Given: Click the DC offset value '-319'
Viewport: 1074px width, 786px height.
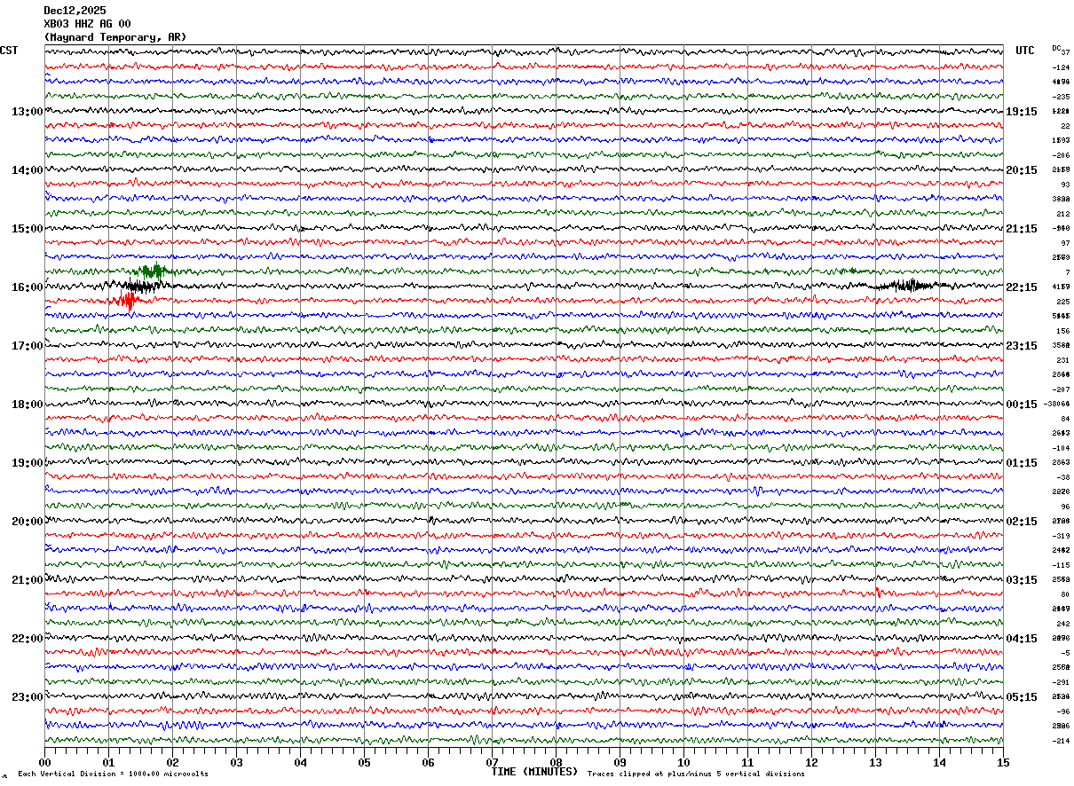Looking at the screenshot, I should pyautogui.click(x=1061, y=536).
